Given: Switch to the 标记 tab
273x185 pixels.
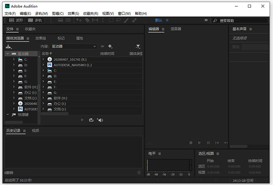Looking at the screenshot, I should coord(61,38).
